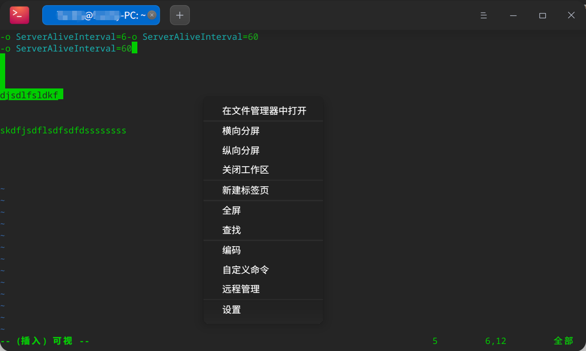Click the text djsdlfsldkf in the editor
The height and width of the screenshot is (351, 586).
click(x=29, y=95)
